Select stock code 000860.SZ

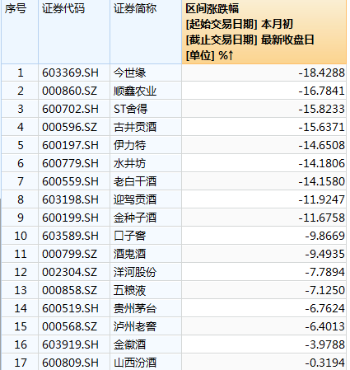[74, 91]
